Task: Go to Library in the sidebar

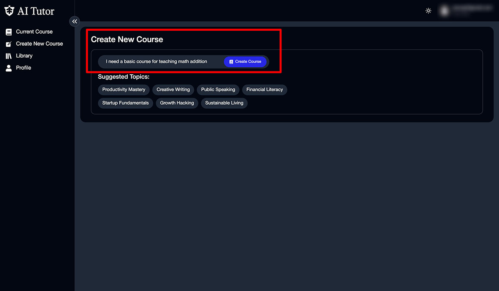Action: point(24,56)
